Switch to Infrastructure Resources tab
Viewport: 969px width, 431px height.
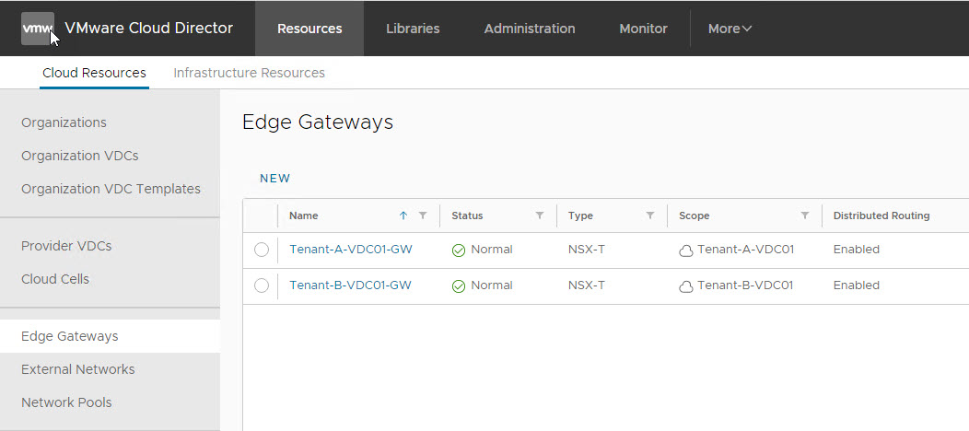point(249,73)
